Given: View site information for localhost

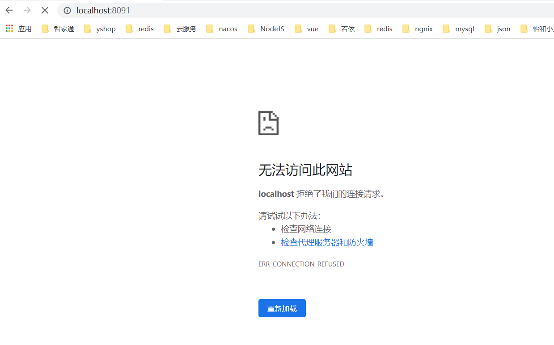Looking at the screenshot, I should [x=67, y=10].
